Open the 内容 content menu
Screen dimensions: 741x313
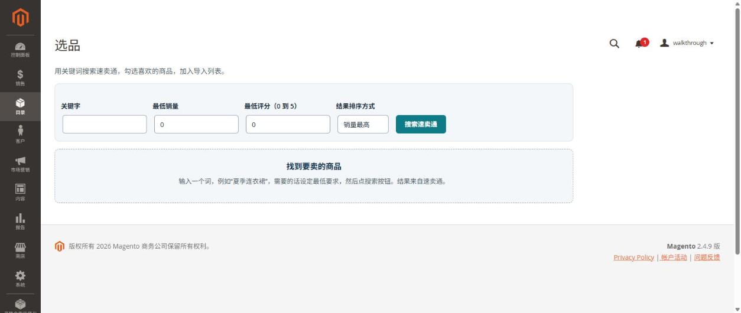[x=20, y=193]
